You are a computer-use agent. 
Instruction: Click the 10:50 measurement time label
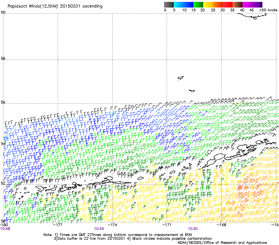tap(193, 229)
